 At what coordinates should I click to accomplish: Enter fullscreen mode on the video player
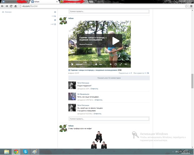(121, 64)
